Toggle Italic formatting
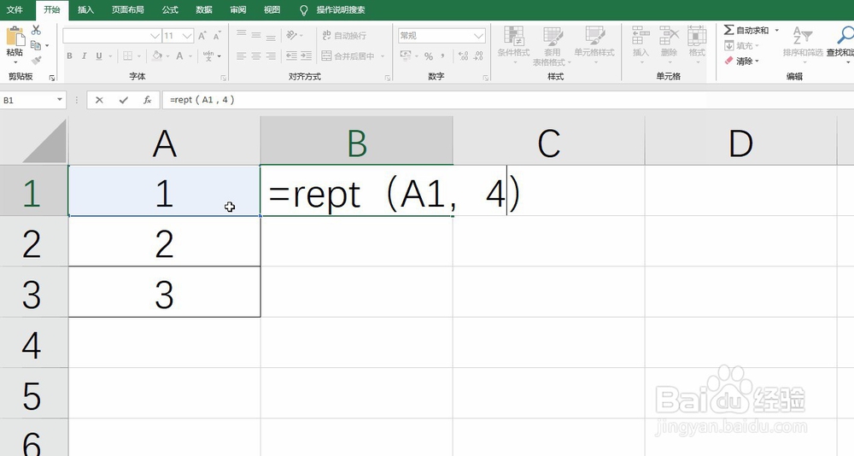The image size is (854, 456). click(x=85, y=56)
